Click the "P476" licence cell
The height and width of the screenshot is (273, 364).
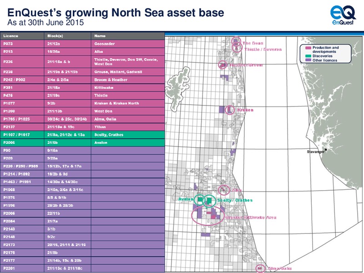point(22,96)
